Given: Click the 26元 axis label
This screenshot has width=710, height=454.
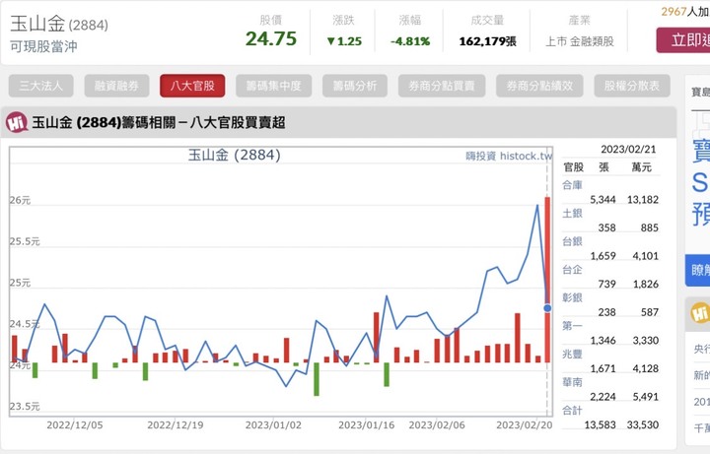Looking at the screenshot, I should pos(20,200).
